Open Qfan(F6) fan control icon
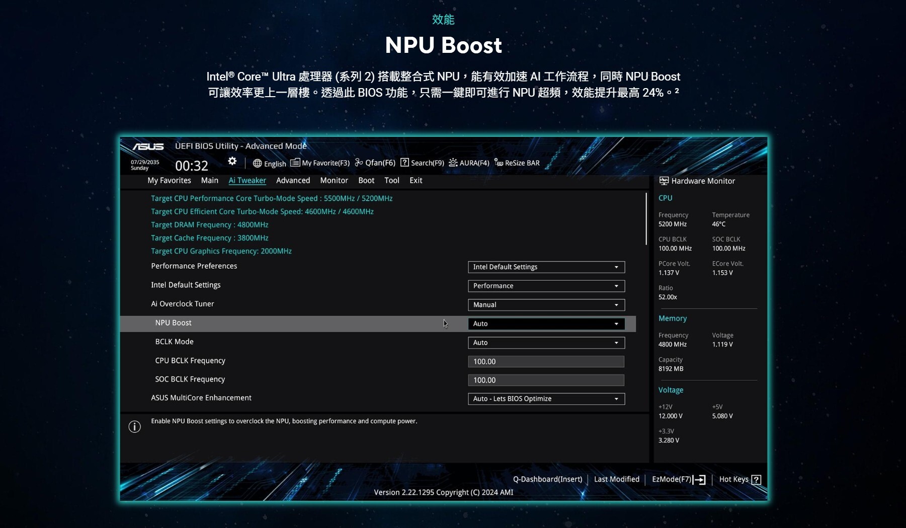 tap(359, 163)
